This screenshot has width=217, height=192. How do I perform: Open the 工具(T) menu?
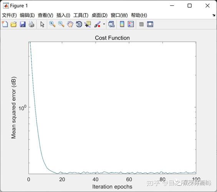pyautogui.click(x=81, y=15)
